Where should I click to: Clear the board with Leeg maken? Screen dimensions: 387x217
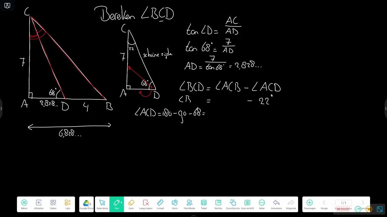[x=146, y=204]
